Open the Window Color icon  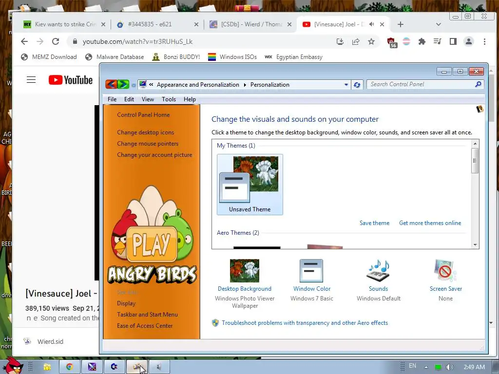(311, 271)
